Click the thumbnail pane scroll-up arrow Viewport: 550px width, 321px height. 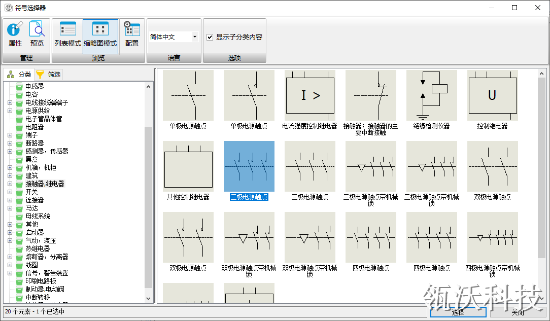(541, 74)
